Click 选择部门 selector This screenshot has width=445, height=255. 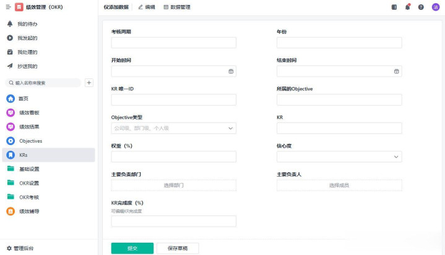click(174, 185)
